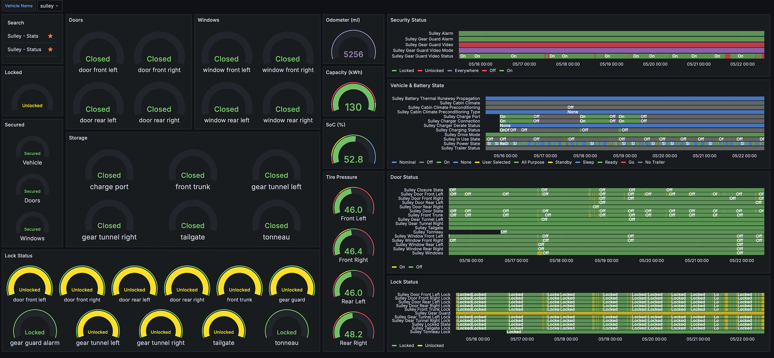Viewport: 774px width, 358px height.
Task: Click the tailgate Closed gauge in Storage
Action: coord(193,220)
